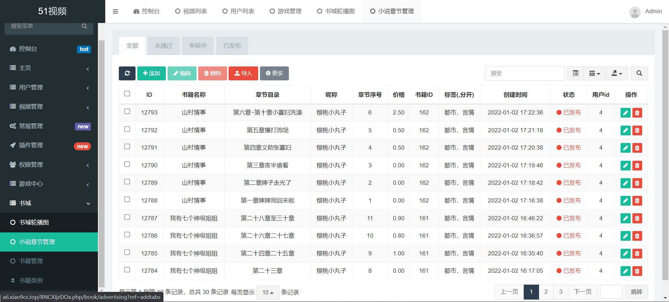Edit row 12793 with pencil icon
The height and width of the screenshot is (302, 669).
click(626, 113)
